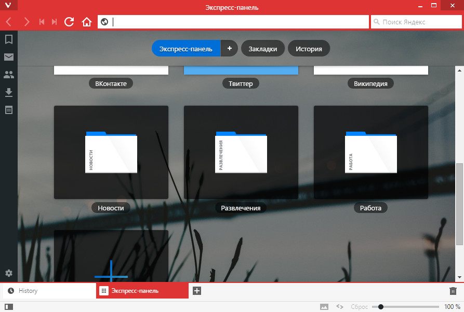Click the Поиск Яндекс search field
Image resolution: width=464 pixels, height=312 pixels.
click(416, 22)
